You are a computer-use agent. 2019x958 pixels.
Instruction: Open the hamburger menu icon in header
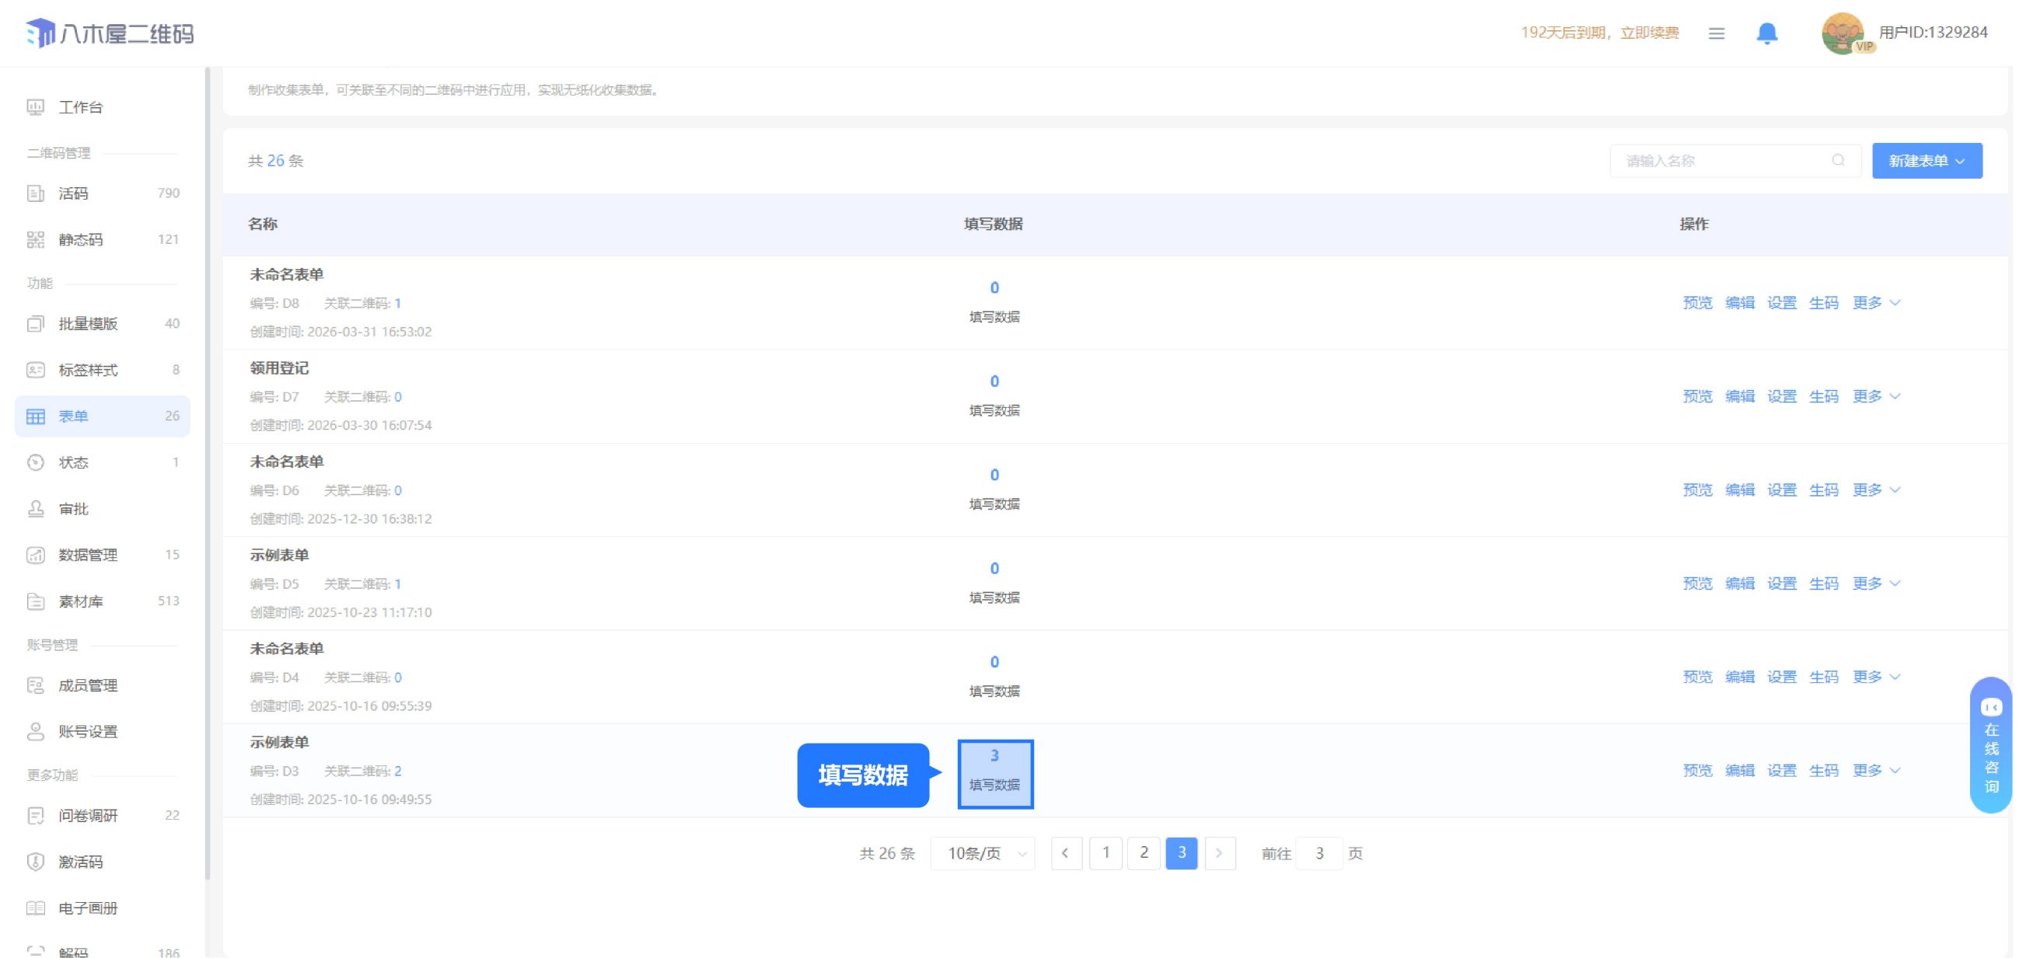(1717, 33)
